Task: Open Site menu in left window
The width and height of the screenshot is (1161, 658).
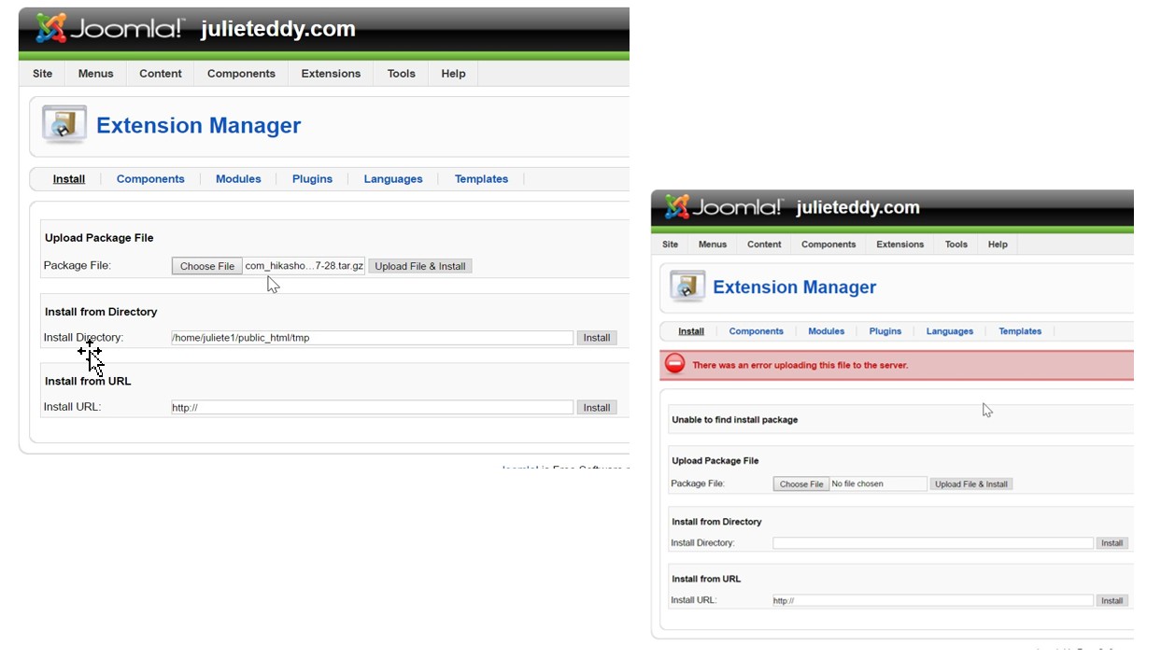Action: point(43,74)
